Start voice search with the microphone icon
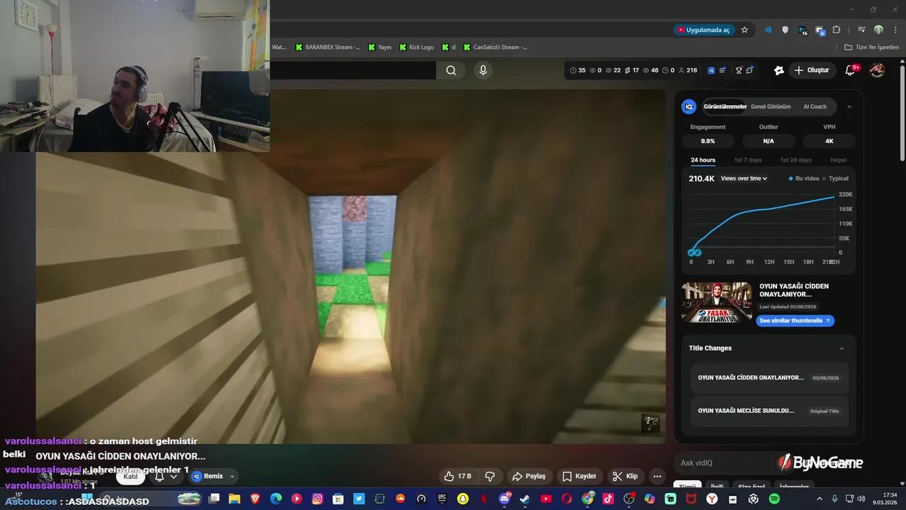The height and width of the screenshot is (510, 906). (483, 70)
